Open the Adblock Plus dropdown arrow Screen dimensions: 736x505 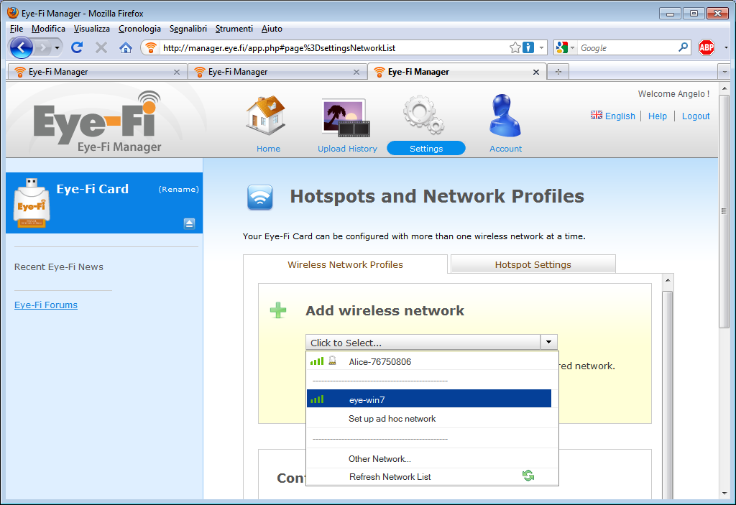726,47
